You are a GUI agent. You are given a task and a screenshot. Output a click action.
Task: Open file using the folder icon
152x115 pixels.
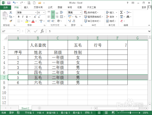(x=40, y=3)
